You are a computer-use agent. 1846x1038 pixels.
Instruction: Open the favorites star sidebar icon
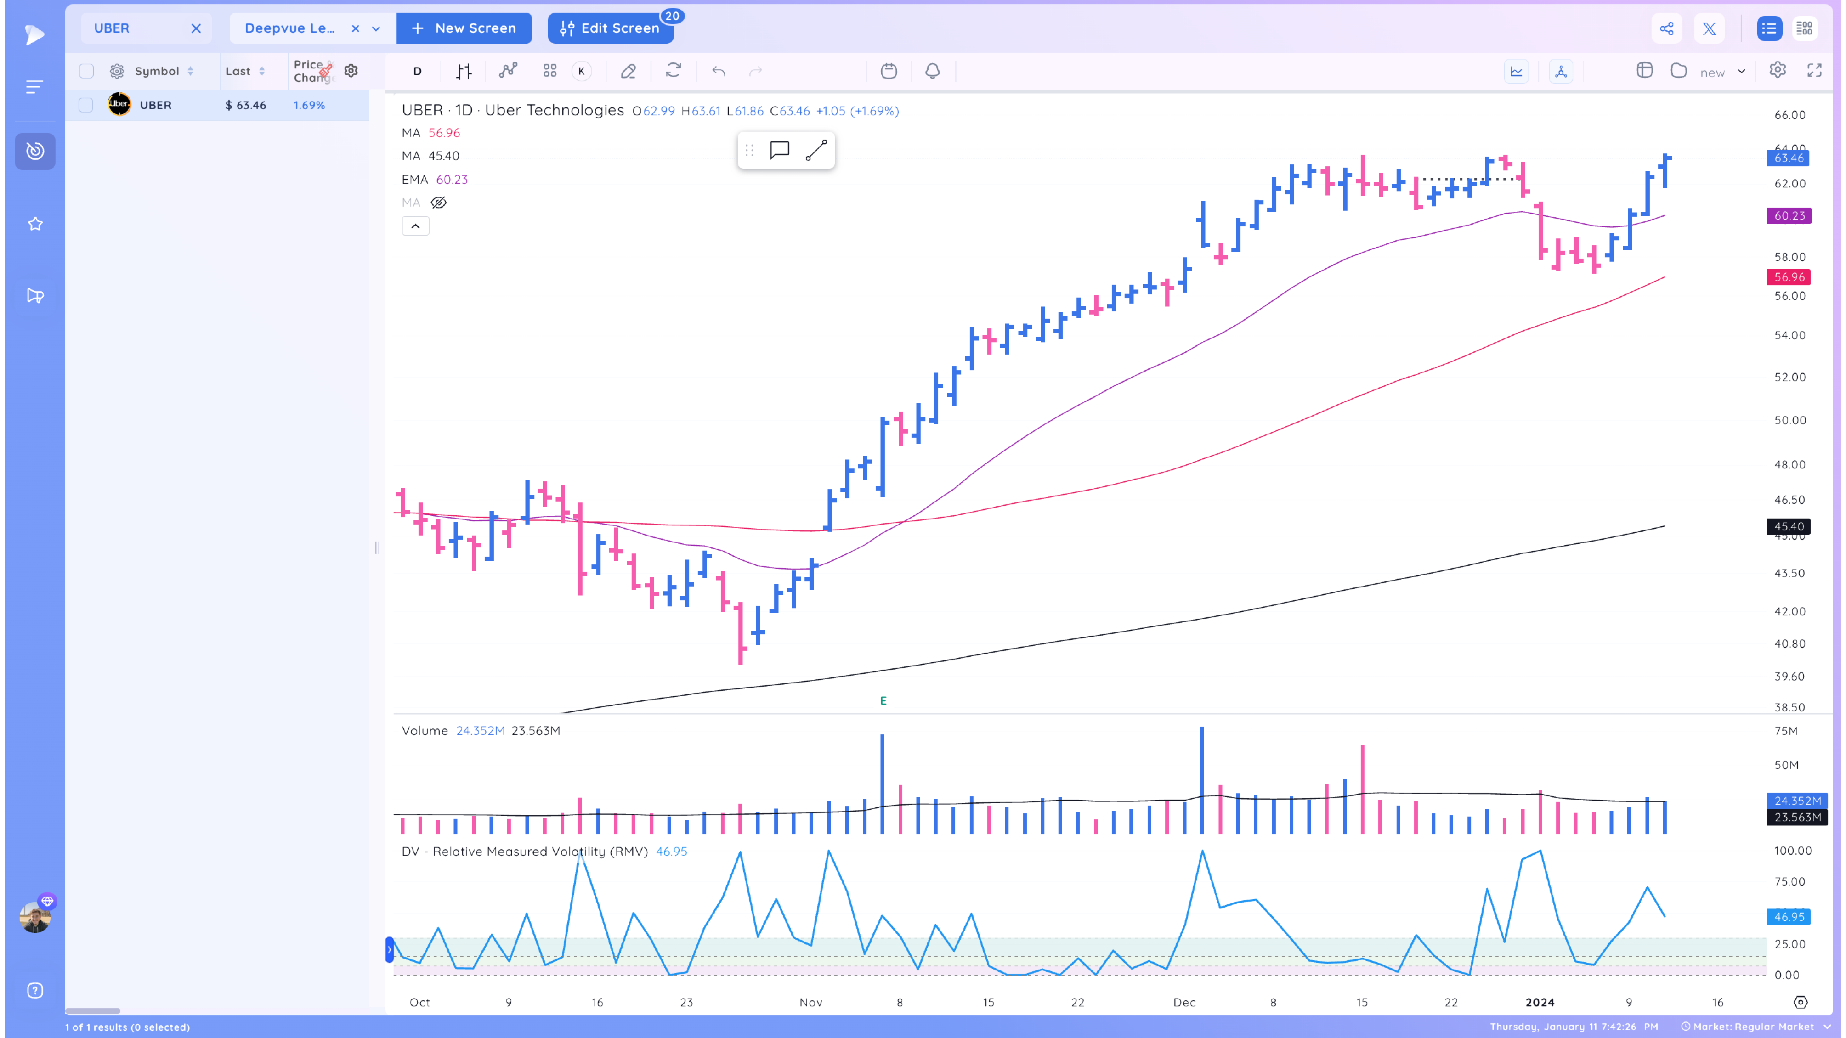[35, 224]
